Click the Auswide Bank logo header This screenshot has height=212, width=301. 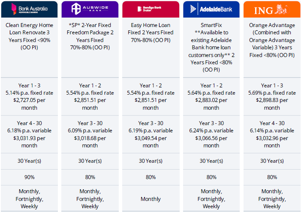pyautogui.click(x=90, y=9)
